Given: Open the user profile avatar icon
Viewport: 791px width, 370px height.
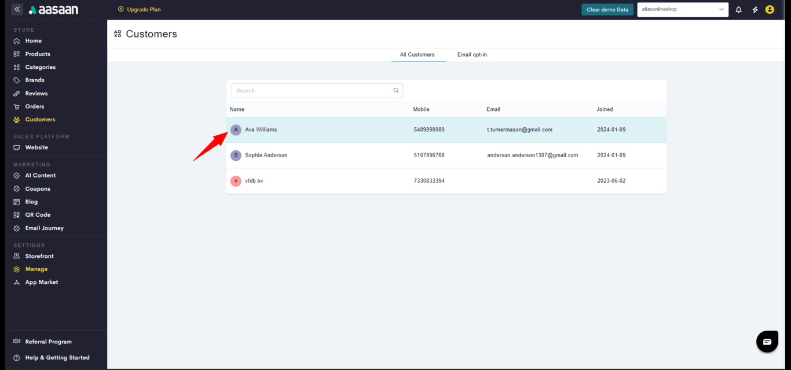Looking at the screenshot, I should [770, 10].
